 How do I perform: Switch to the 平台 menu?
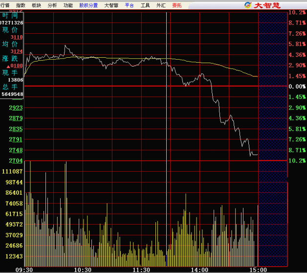coord(129,5)
